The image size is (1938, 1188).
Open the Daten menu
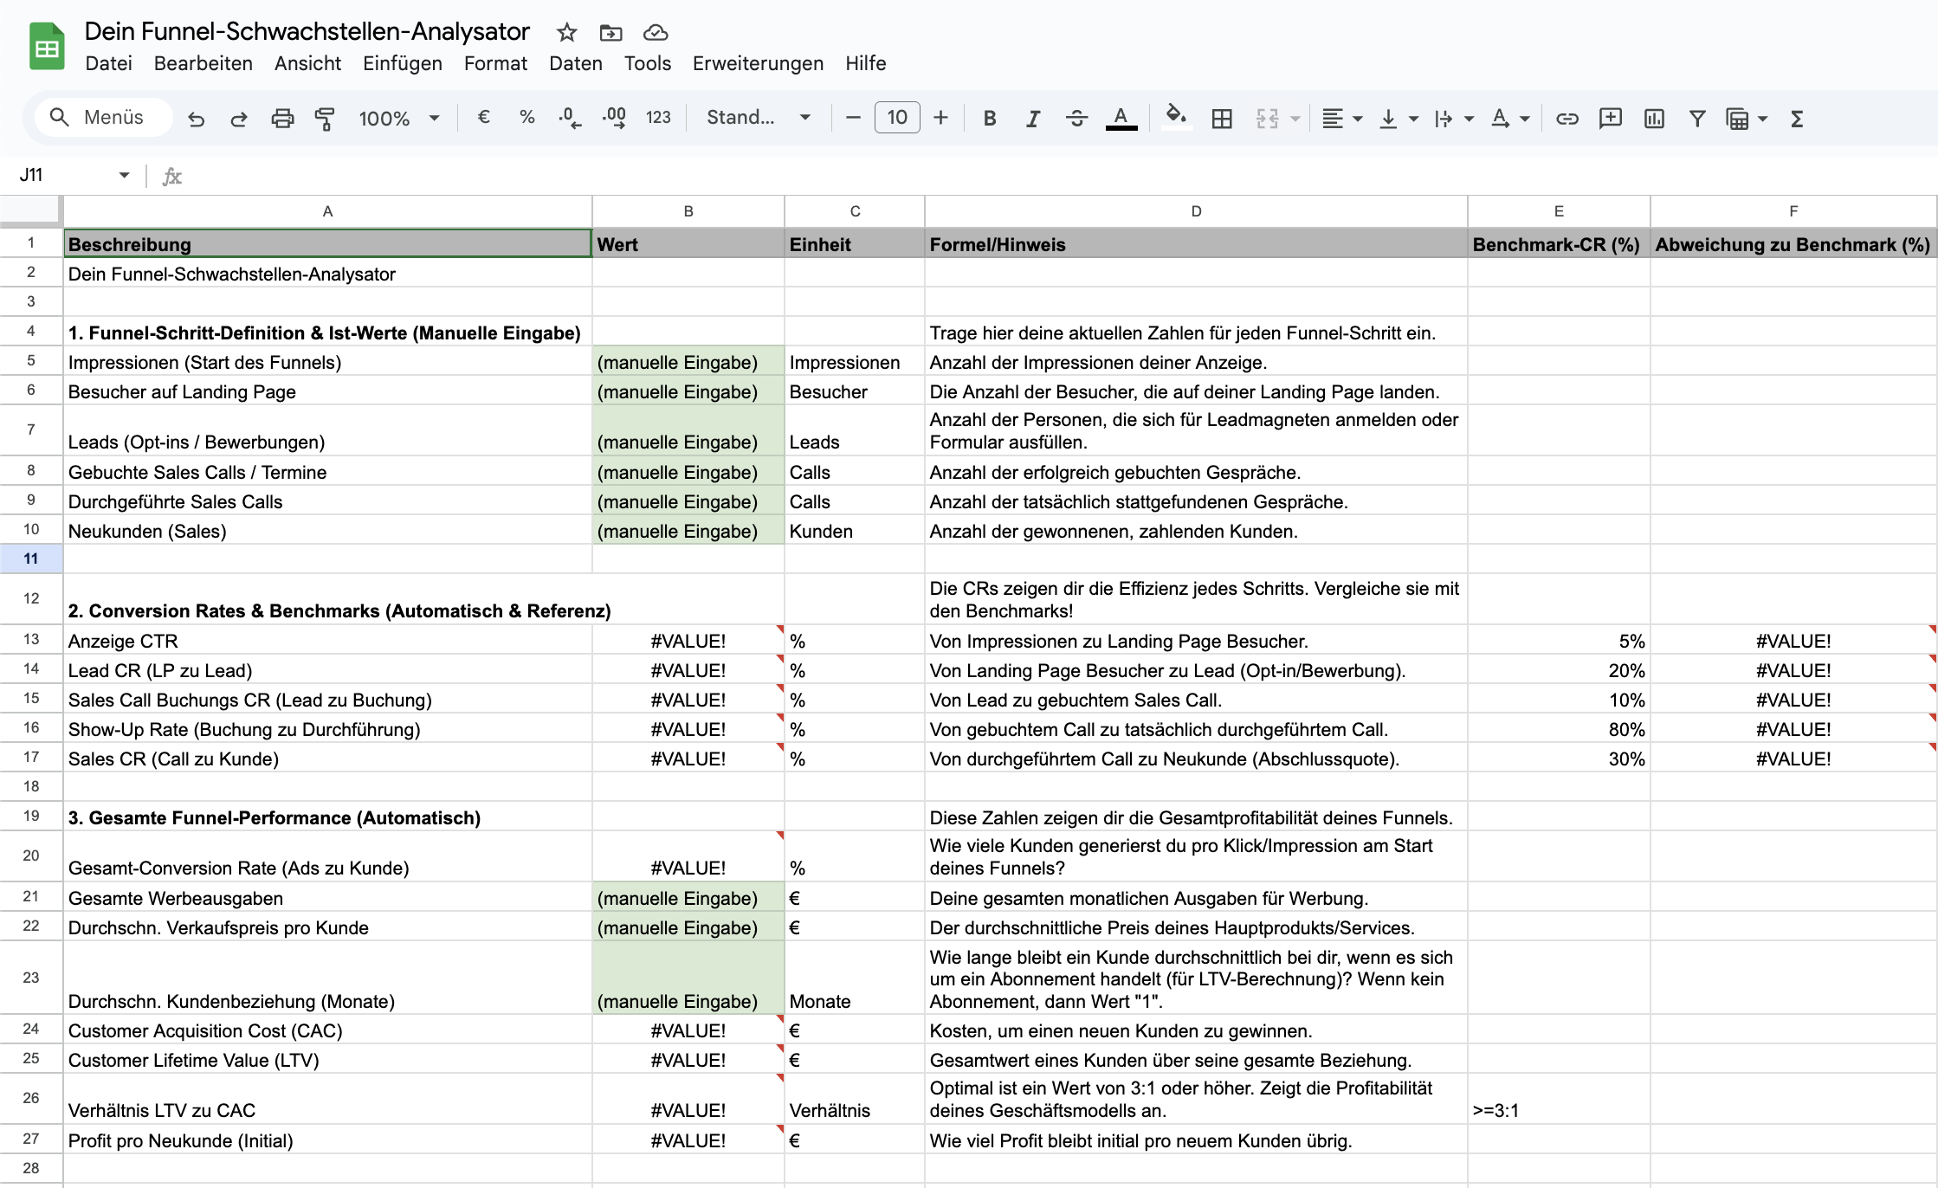tap(576, 63)
